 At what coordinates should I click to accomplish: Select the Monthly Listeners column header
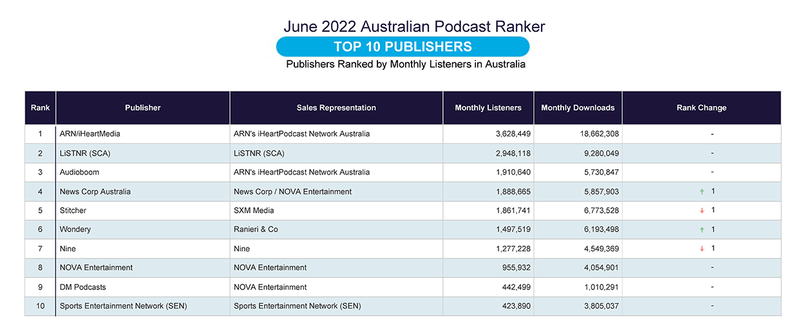[x=488, y=107]
